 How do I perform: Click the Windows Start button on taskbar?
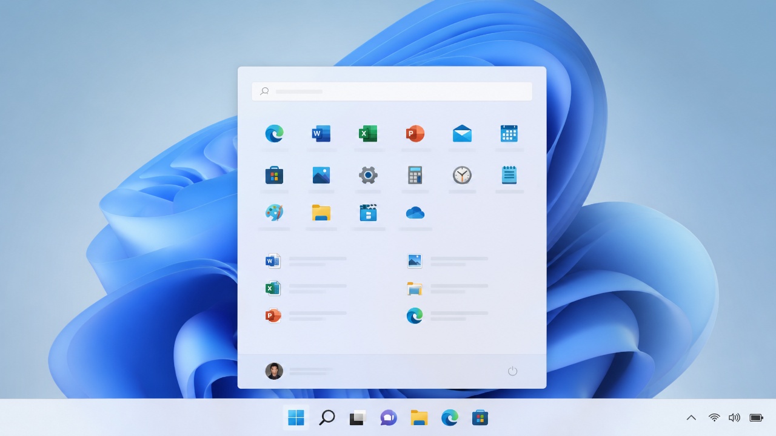click(296, 417)
